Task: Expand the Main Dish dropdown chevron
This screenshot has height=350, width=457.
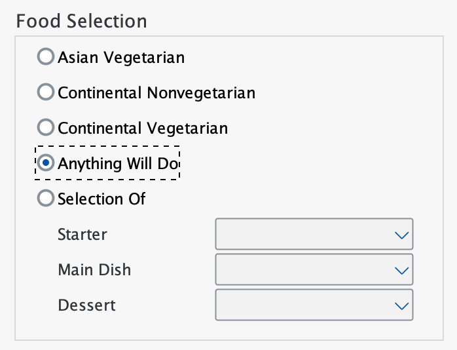Action: click(401, 270)
